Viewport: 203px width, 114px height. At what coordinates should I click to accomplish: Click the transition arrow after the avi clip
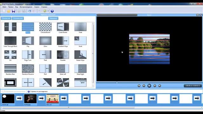pos(64,98)
